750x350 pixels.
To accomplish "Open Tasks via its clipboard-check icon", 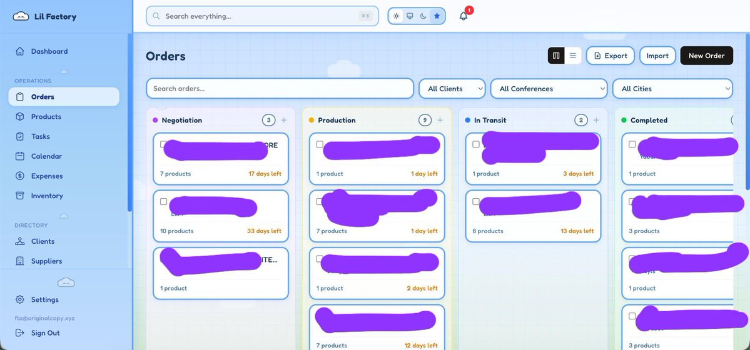I will click(x=19, y=136).
